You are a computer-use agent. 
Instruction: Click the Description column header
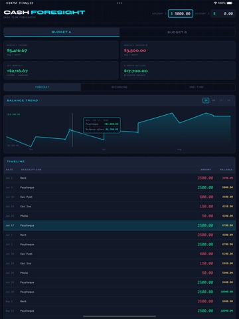31,169
